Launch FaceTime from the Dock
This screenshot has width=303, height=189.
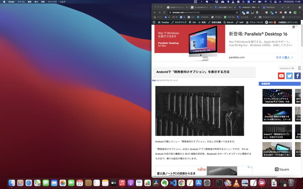(71, 183)
